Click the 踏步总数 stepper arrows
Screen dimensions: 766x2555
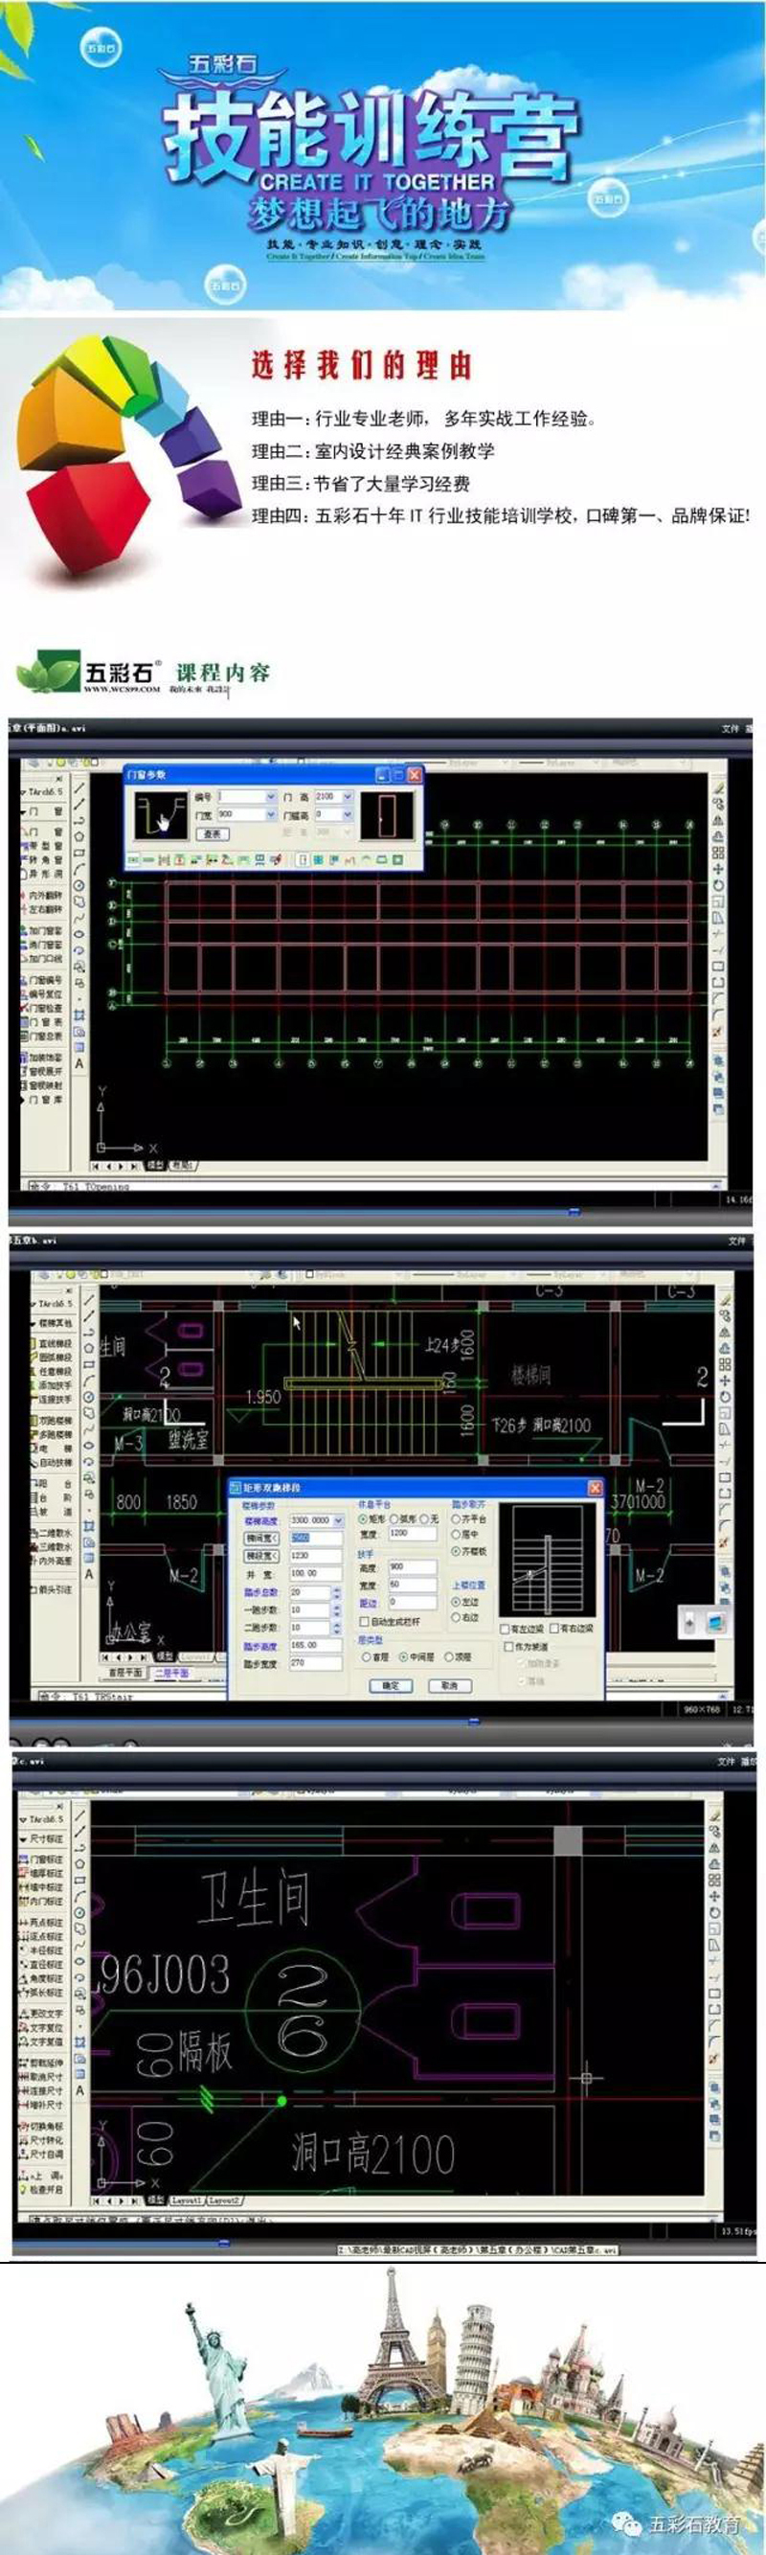coord(336,1592)
